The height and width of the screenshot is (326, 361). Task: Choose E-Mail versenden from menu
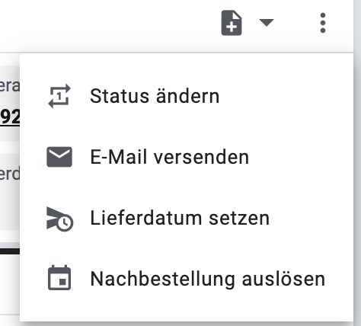click(x=187, y=157)
